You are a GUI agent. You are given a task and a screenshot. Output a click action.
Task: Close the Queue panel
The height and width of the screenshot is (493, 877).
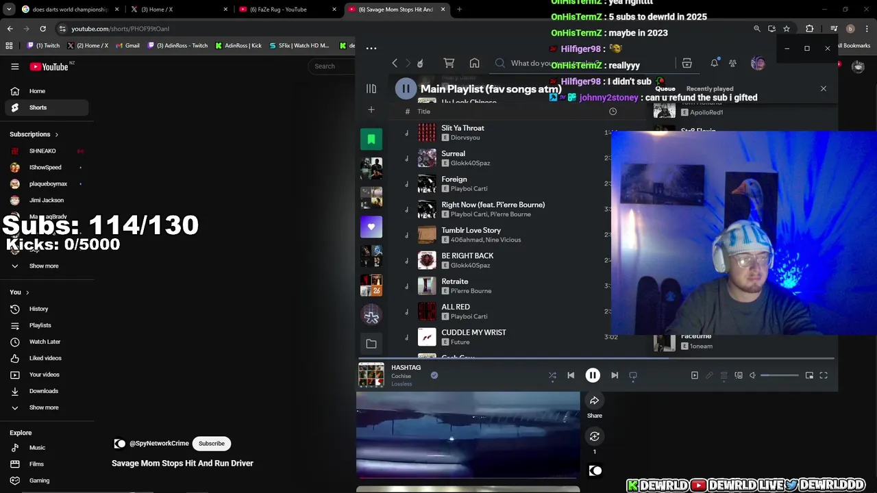point(824,89)
